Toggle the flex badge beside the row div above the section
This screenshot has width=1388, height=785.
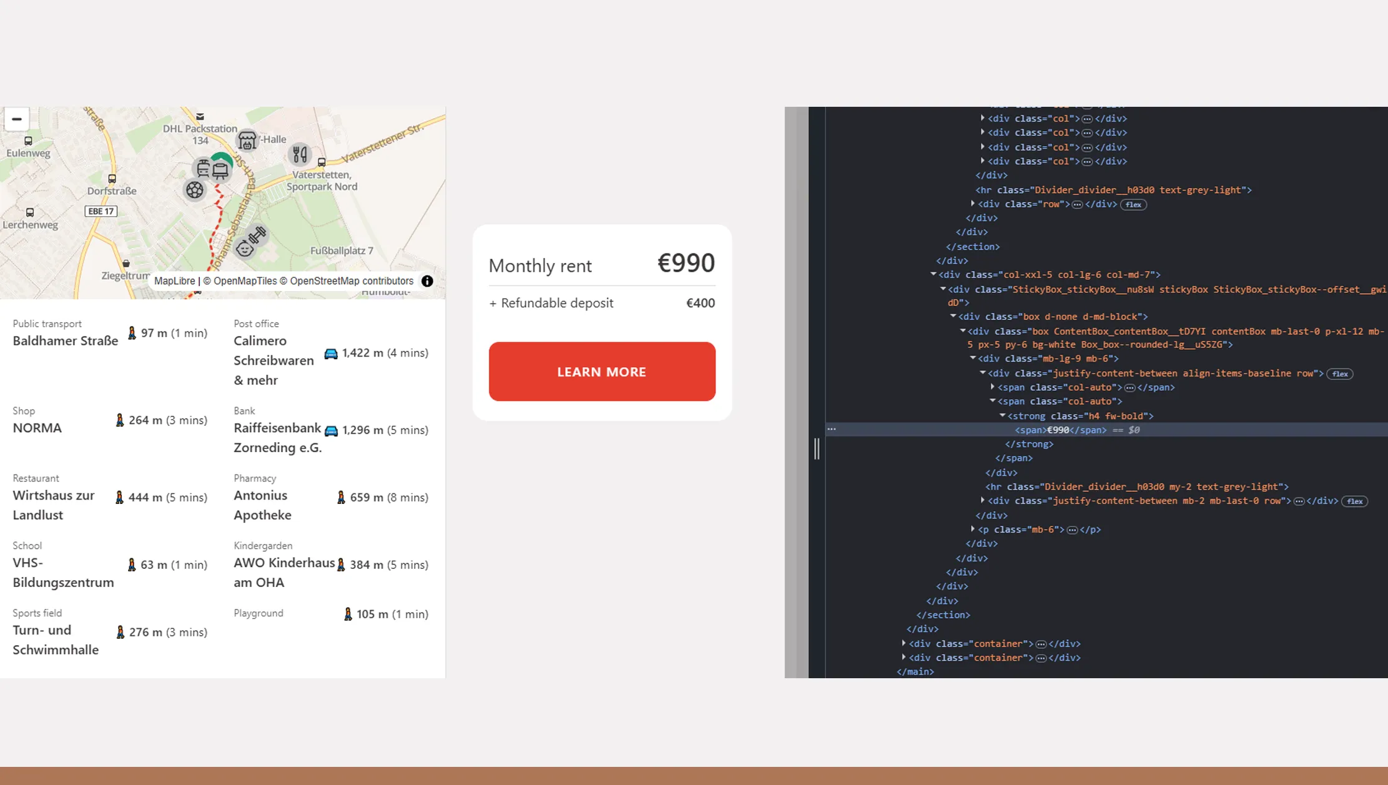(x=1134, y=204)
